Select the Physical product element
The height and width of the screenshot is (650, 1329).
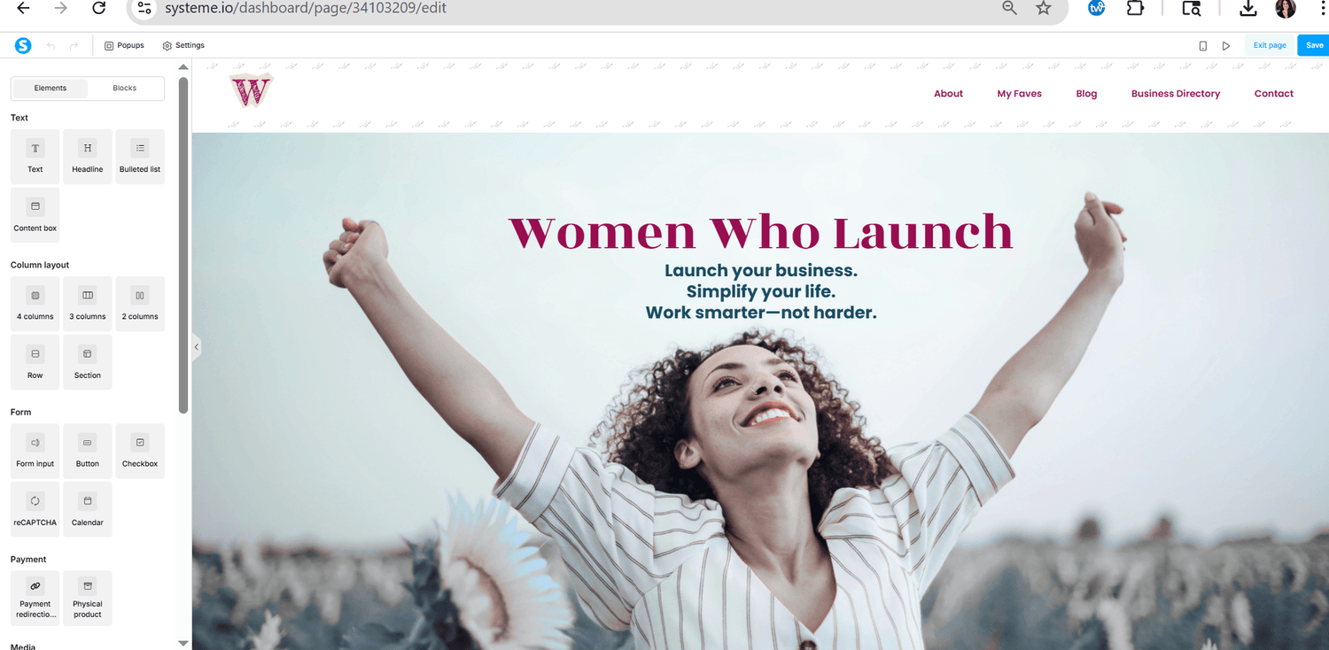[88, 599]
